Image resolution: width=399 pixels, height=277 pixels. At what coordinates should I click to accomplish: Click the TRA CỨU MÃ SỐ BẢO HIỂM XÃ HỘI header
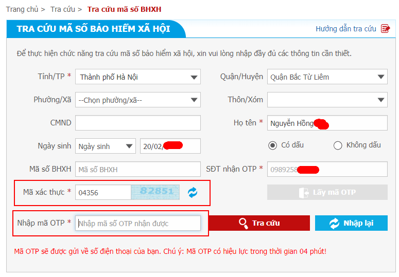(x=93, y=29)
